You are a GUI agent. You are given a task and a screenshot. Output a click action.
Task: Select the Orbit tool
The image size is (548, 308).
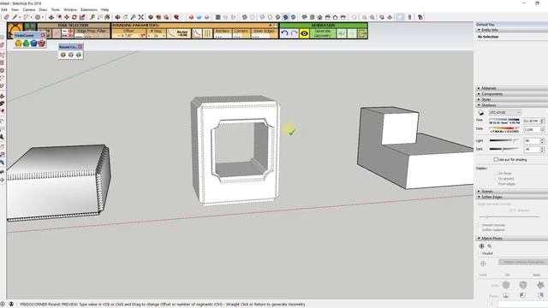[118, 17]
